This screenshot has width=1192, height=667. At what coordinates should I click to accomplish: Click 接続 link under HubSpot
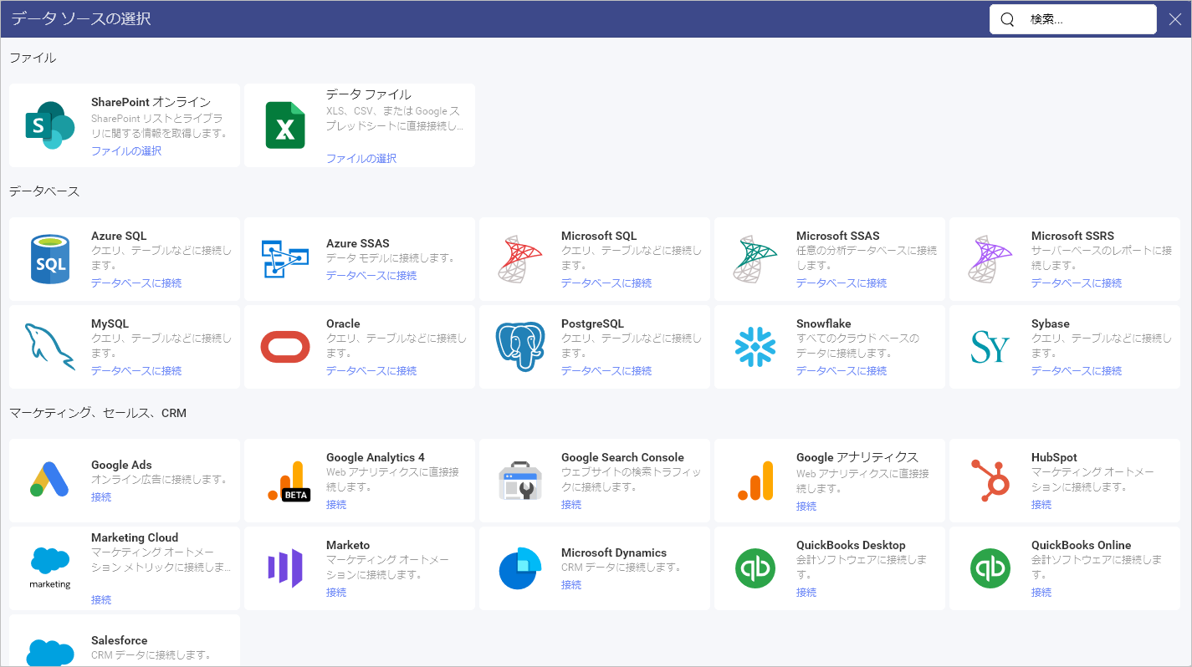pos(1041,505)
